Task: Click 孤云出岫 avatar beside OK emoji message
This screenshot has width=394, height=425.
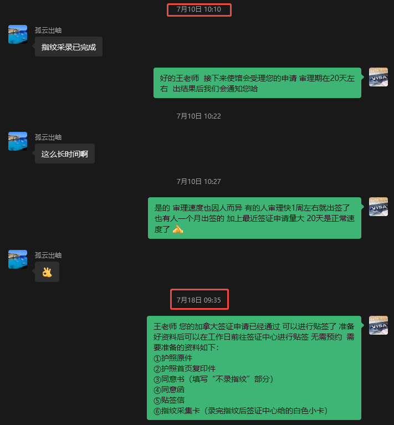Action: click(18, 259)
